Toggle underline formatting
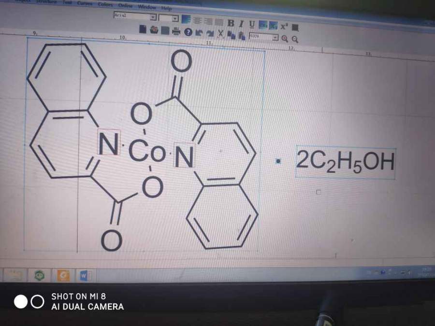The width and height of the screenshot is (435, 326). (x=252, y=25)
